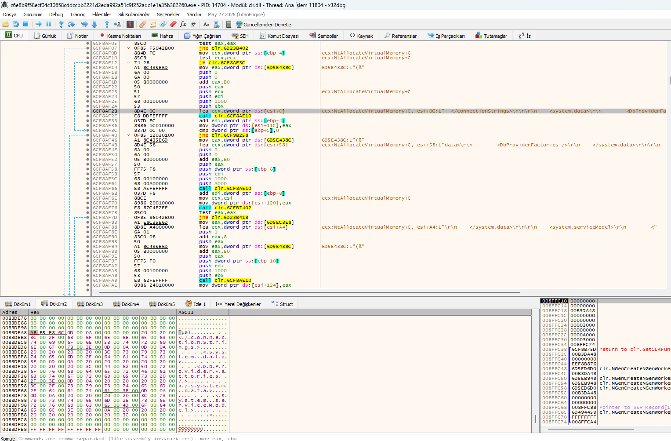671x441 pixels.
Task: Open the İzle 1 watch tab
Action: click(196, 304)
